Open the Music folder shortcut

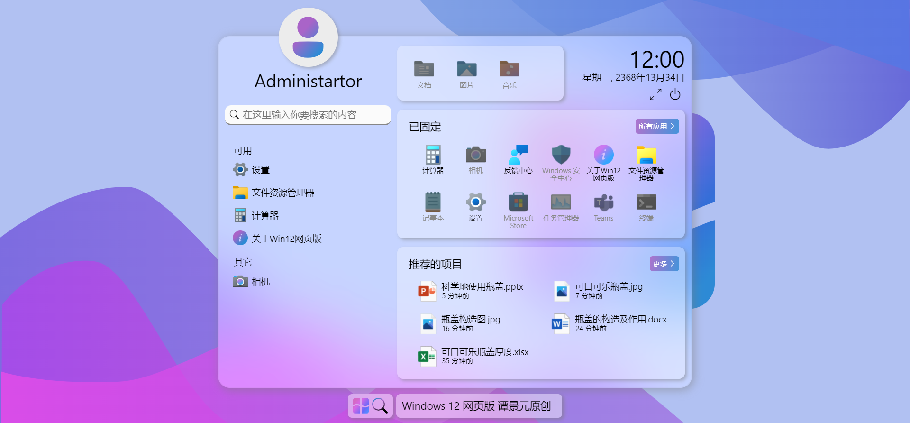point(509,74)
